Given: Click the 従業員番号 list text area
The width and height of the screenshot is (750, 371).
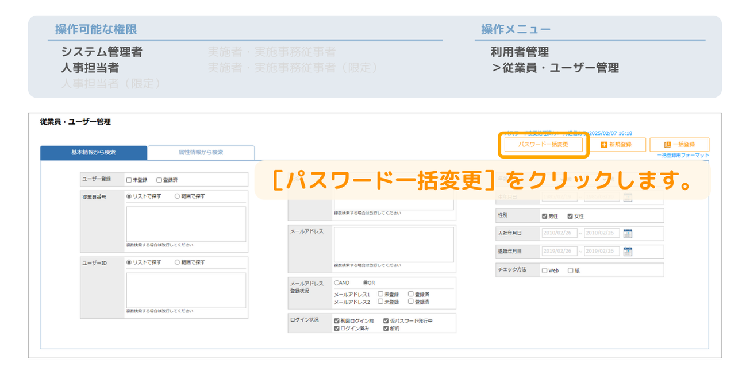Looking at the screenshot, I should 186,224.
